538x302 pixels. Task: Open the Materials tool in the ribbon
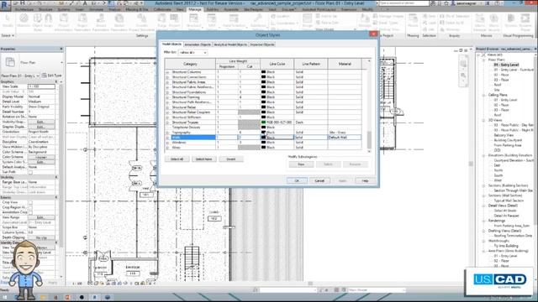click(24, 21)
